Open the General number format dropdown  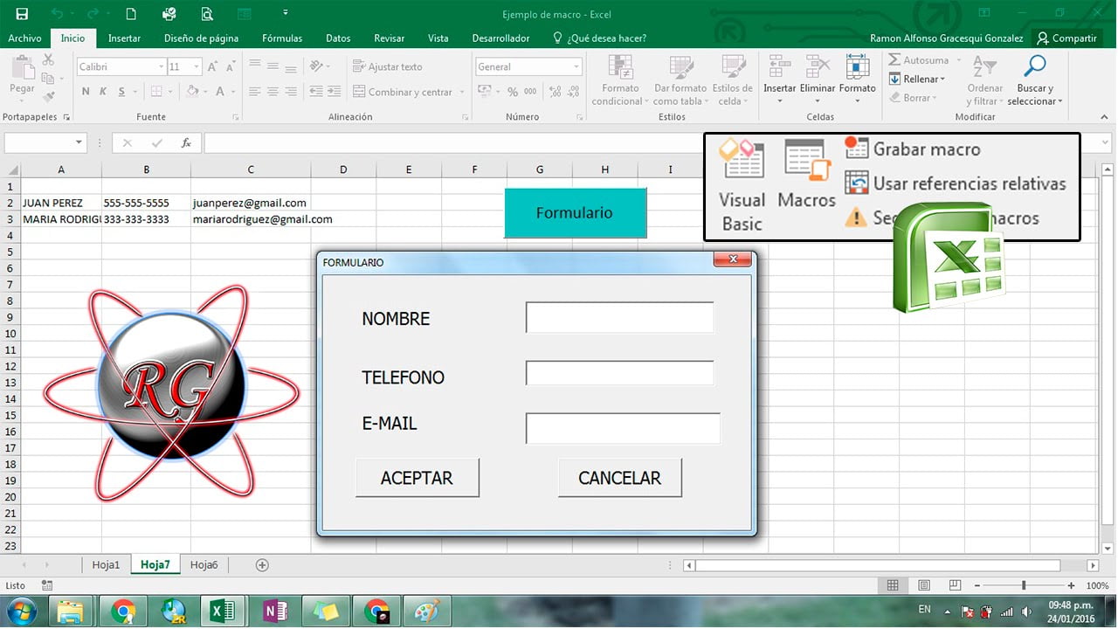coord(576,67)
